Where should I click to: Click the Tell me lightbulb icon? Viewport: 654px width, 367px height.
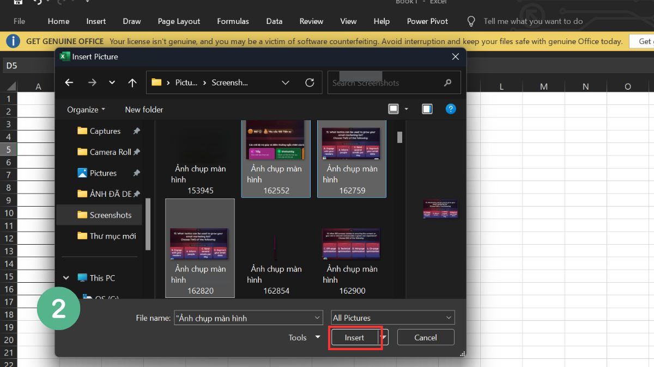coord(470,21)
